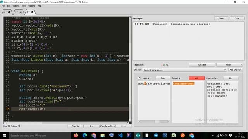Launch Visual Studio Code from the taskbar

coord(120,136)
